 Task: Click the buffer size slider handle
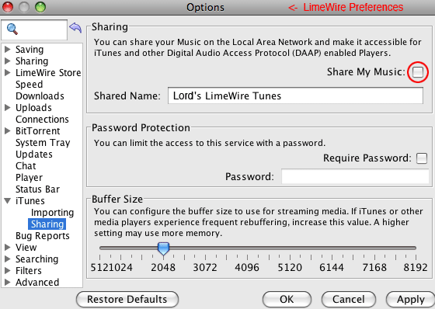coord(163,248)
